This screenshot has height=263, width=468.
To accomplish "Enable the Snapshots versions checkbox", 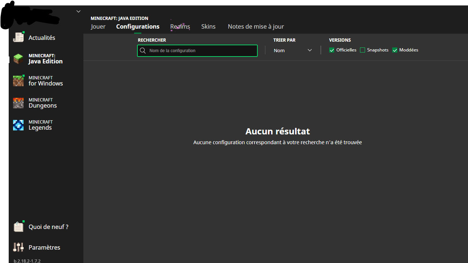I will (363, 50).
